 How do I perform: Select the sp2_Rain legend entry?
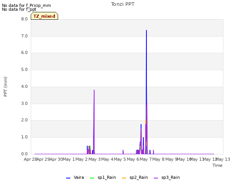point(135,178)
